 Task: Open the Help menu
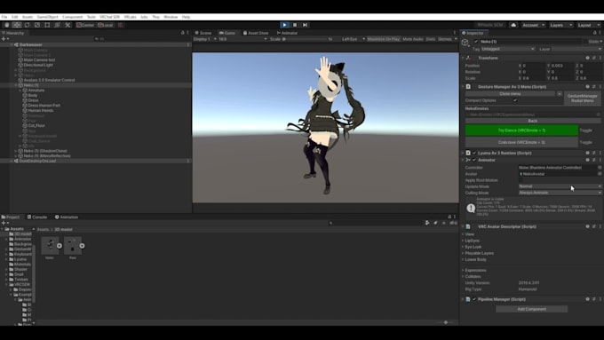[x=186, y=17]
